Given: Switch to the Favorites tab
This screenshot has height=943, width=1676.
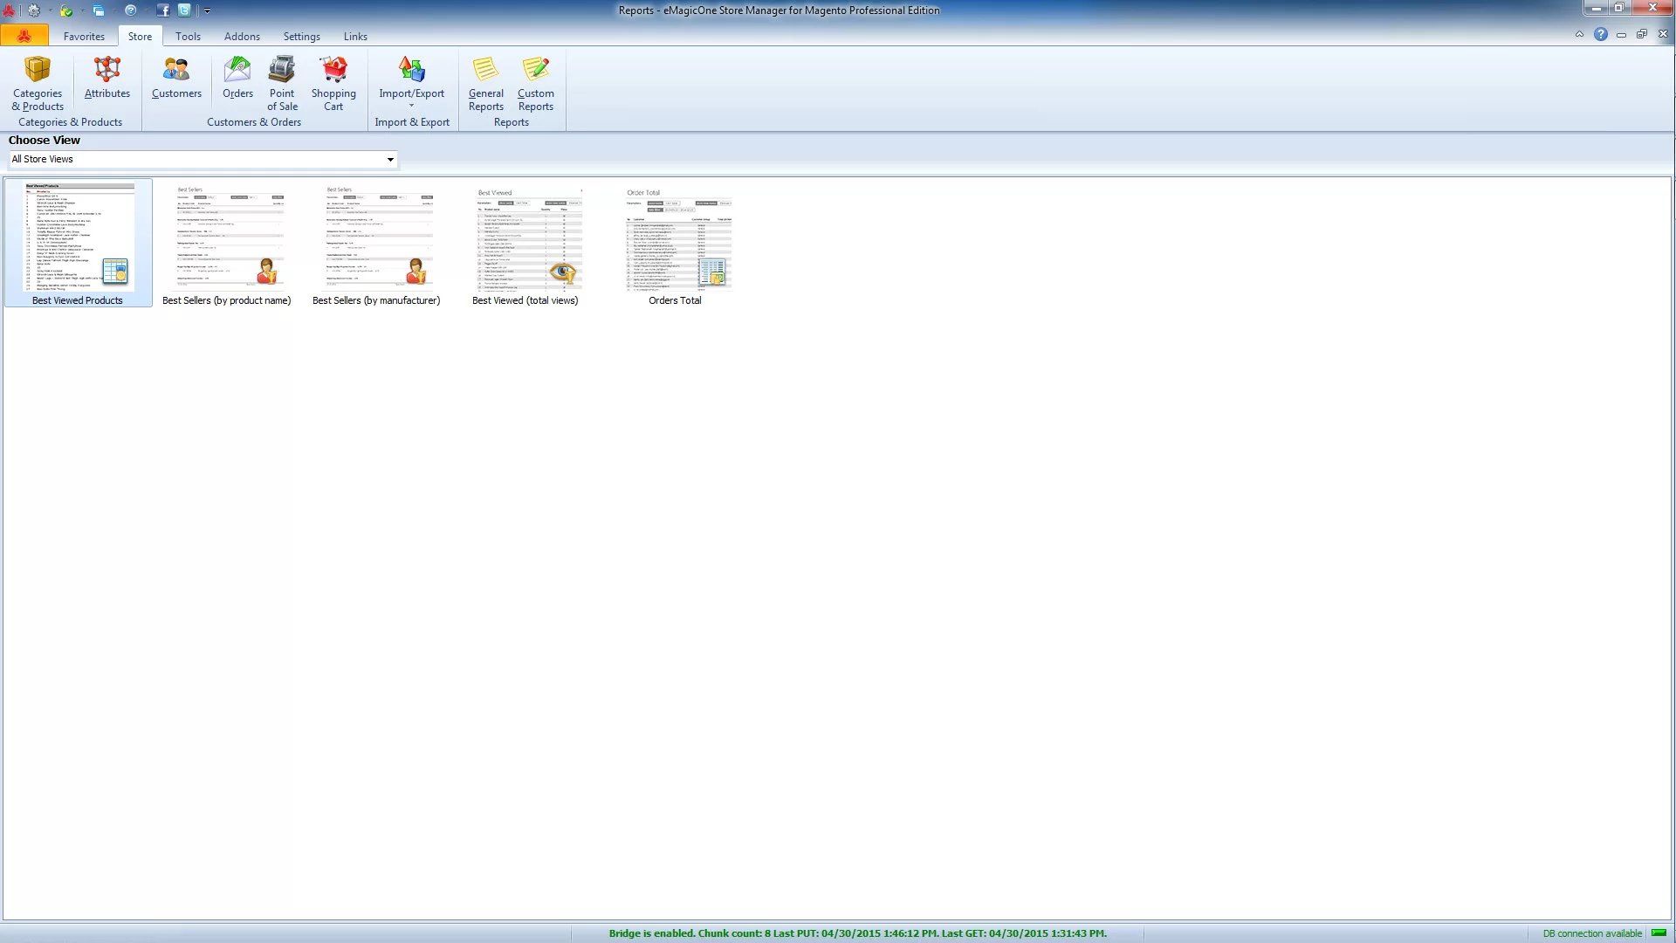Looking at the screenshot, I should [84, 37].
